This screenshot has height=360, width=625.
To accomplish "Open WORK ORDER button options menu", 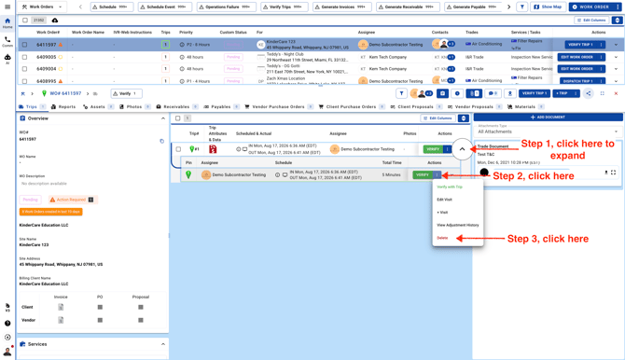I will coord(618,7).
